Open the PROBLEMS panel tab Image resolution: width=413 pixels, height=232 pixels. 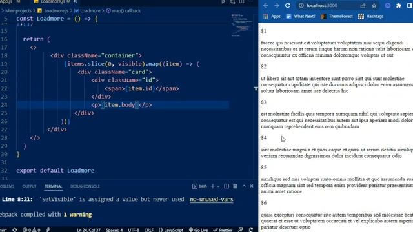click(7, 186)
